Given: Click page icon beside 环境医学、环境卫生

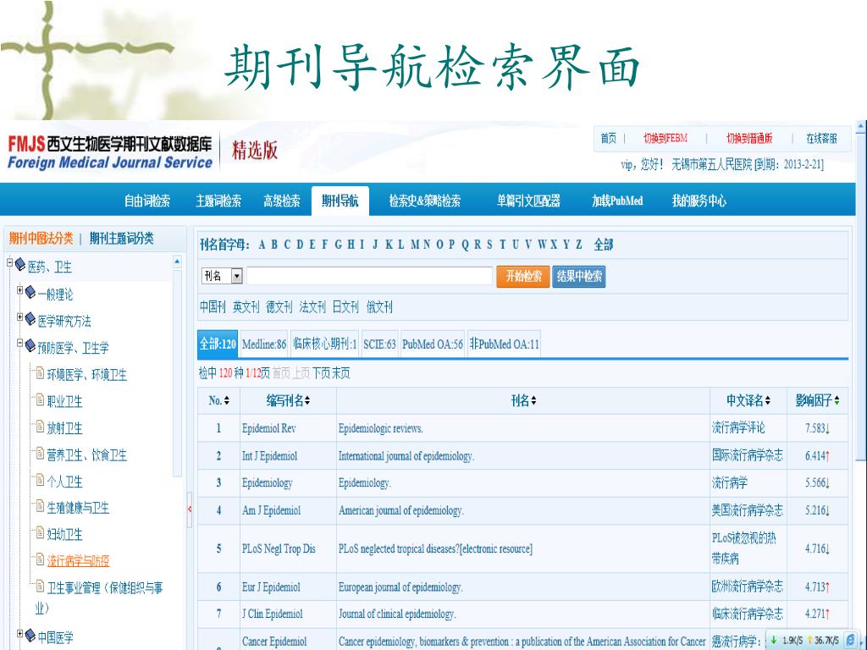Looking at the screenshot, I should (40, 373).
